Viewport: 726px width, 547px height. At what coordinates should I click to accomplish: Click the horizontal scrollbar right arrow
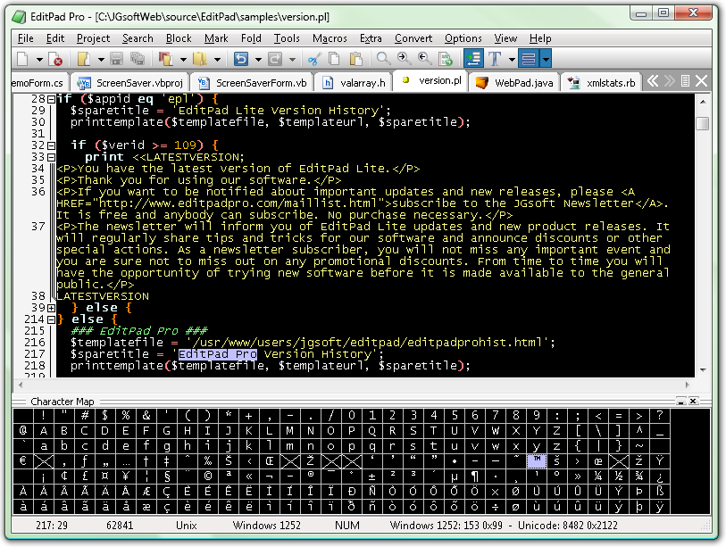(688, 385)
